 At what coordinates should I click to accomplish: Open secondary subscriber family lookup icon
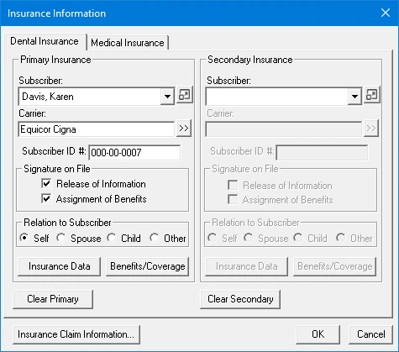[372, 95]
